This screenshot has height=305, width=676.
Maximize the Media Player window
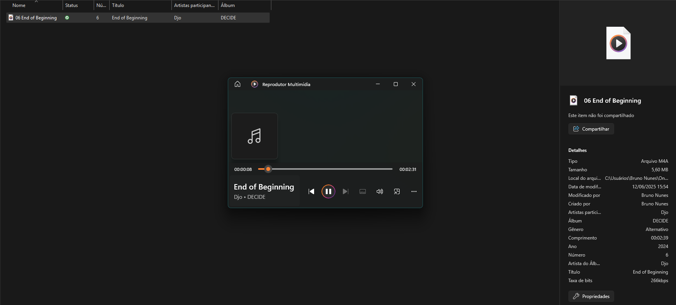tap(396, 84)
